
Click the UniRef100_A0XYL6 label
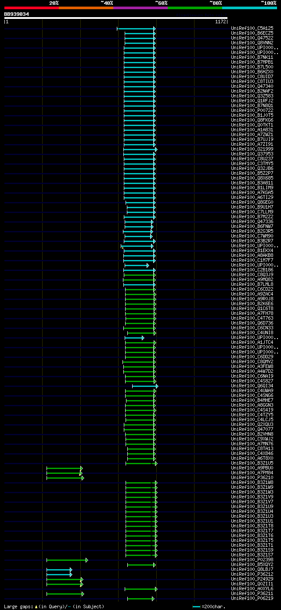[x=252, y=588]
